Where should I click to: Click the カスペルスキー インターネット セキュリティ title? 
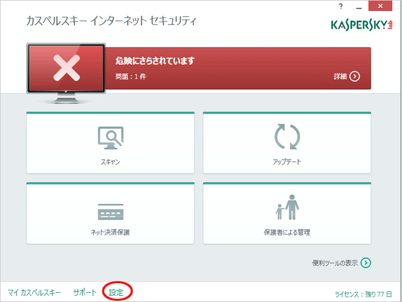(x=111, y=21)
